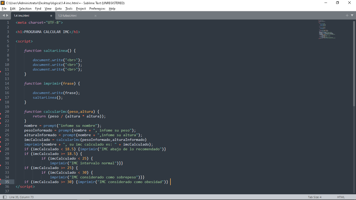Click the gutter mark beside line 18
356x200 pixels.
[1, 99]
